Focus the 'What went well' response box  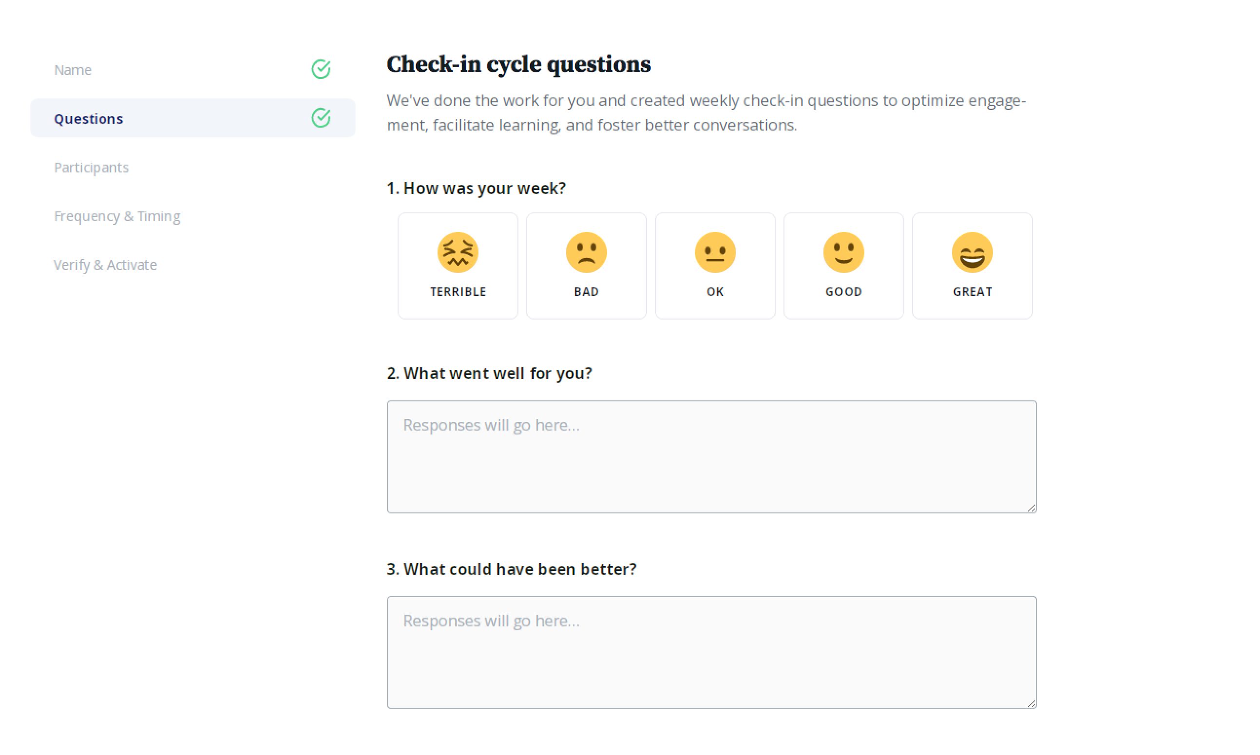coord(711,457)
